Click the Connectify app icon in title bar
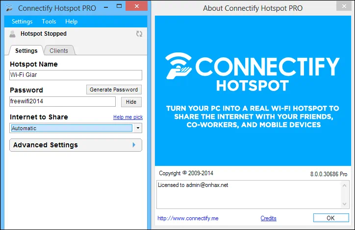 10,8
